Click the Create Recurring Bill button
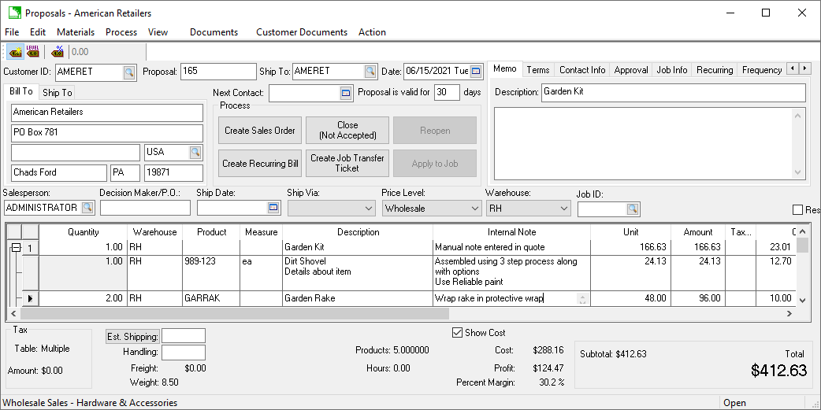The image size is (821, 410). 259,164
